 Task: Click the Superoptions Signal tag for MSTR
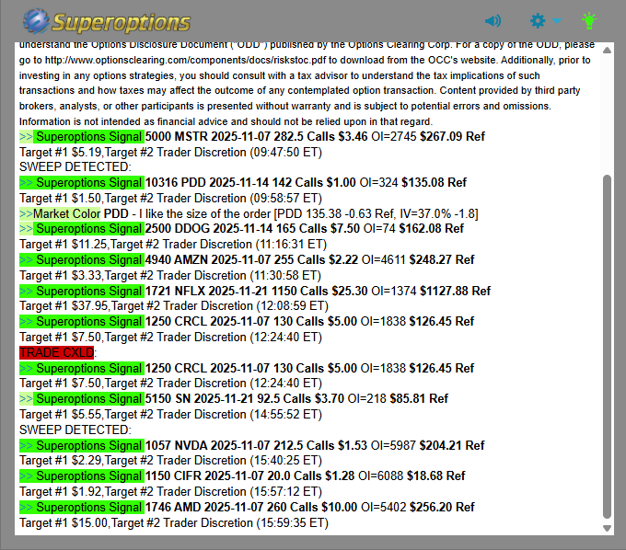point(88,136)
